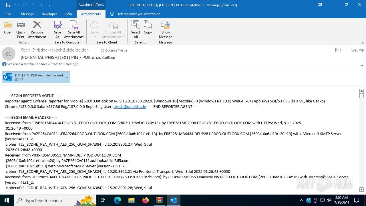Go to next item with down arrow
This screenshot has height=206, width=366.
(x=41, y=5)
